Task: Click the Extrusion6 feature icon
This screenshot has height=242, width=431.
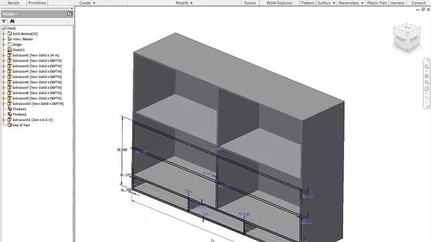Action: (x=9, y=82)
